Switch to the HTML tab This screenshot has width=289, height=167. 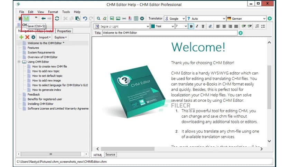click(98, 155)
